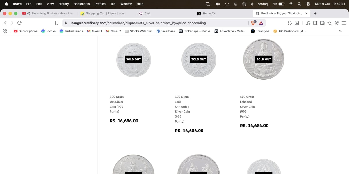The image size is (349, 174).
Task: Open the Bookmarks menu
Action: pos(82,4)
